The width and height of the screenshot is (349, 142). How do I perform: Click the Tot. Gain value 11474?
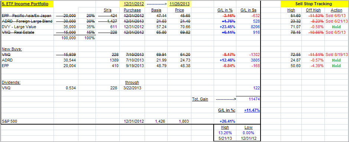(254, 99)
